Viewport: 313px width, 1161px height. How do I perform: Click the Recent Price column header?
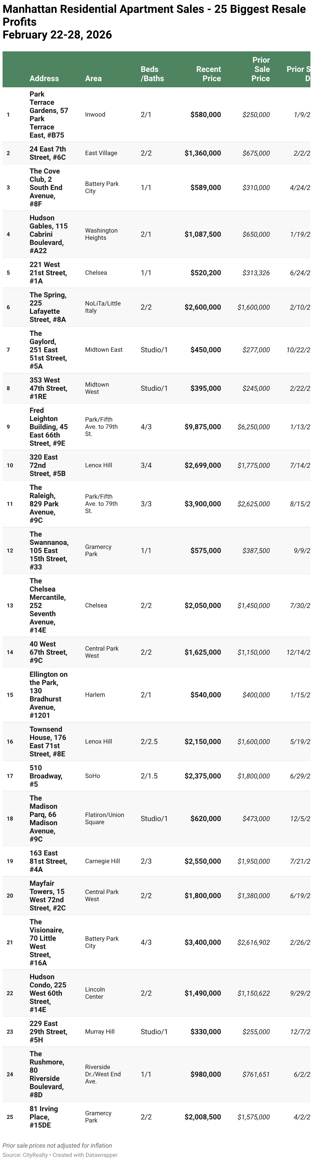(209, 74)
